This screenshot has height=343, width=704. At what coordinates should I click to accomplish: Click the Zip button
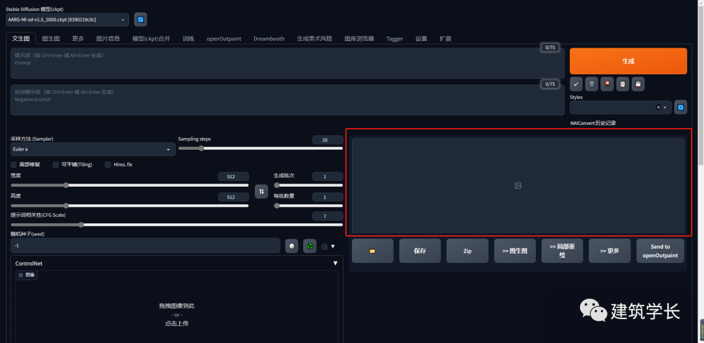[467, 251]
